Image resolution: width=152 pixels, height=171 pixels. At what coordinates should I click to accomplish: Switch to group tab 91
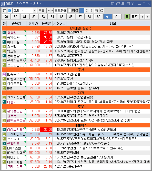tap(117, 17)
